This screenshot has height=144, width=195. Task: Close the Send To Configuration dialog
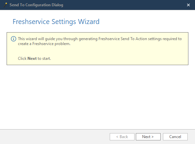tap(188, 5)
